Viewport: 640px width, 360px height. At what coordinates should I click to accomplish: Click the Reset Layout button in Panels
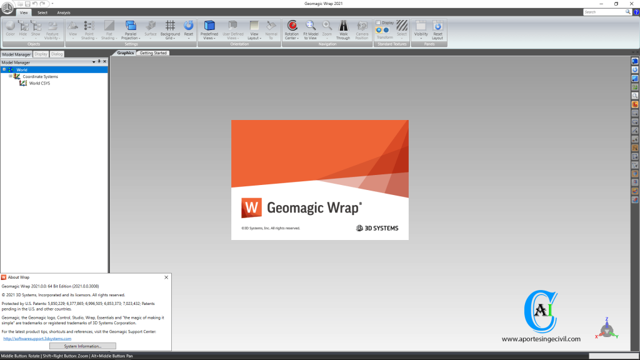[x=437, y=28]
